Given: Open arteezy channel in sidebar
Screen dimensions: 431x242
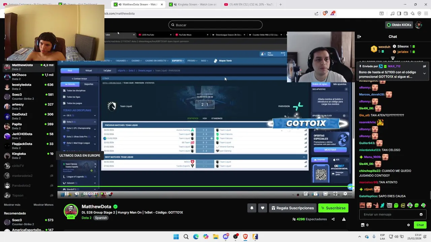Looking at the screenshot, I should [x=29, y=107].
